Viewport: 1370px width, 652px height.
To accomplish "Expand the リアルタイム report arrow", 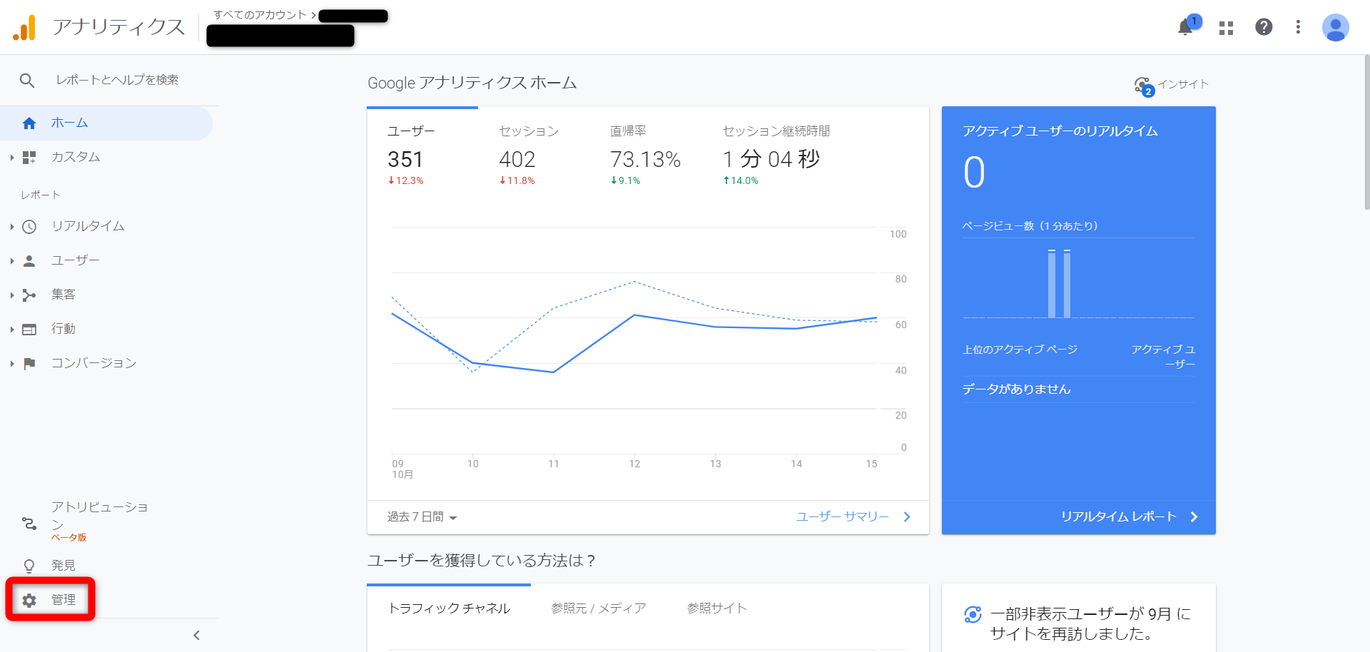I will click(12, 227).
